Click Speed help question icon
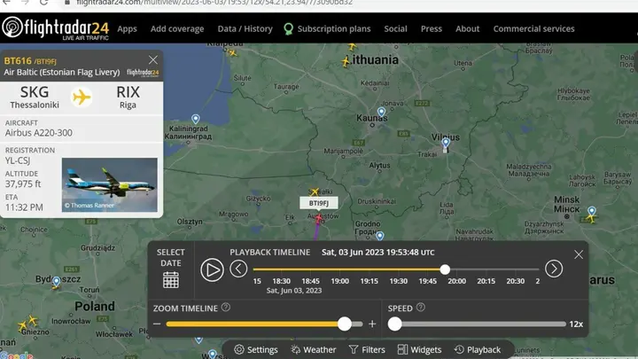638x359 pixels. click(421, 308)
